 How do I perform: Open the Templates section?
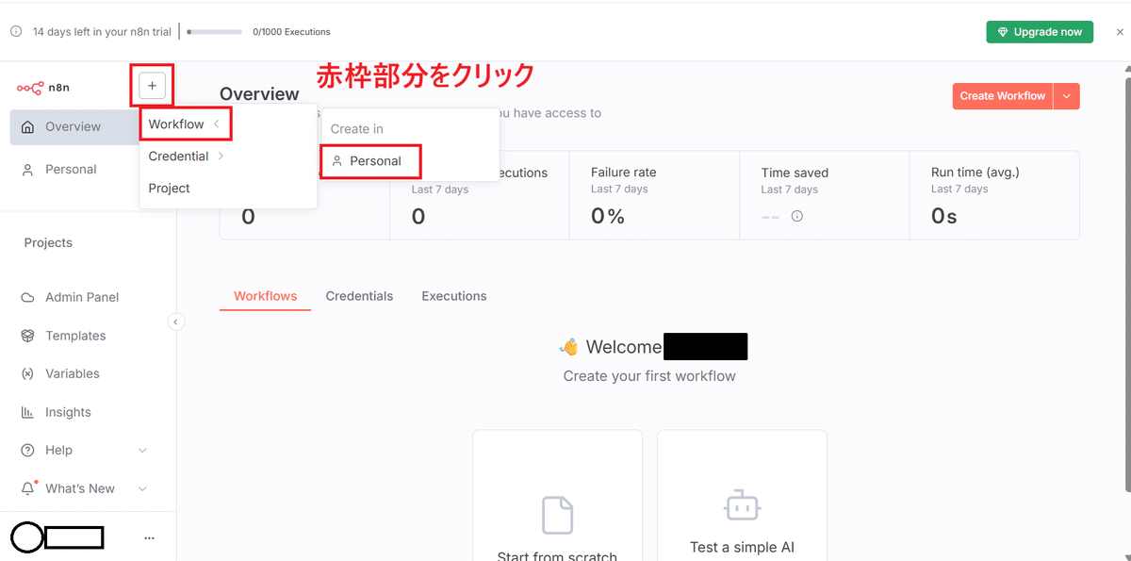point(77,336)
